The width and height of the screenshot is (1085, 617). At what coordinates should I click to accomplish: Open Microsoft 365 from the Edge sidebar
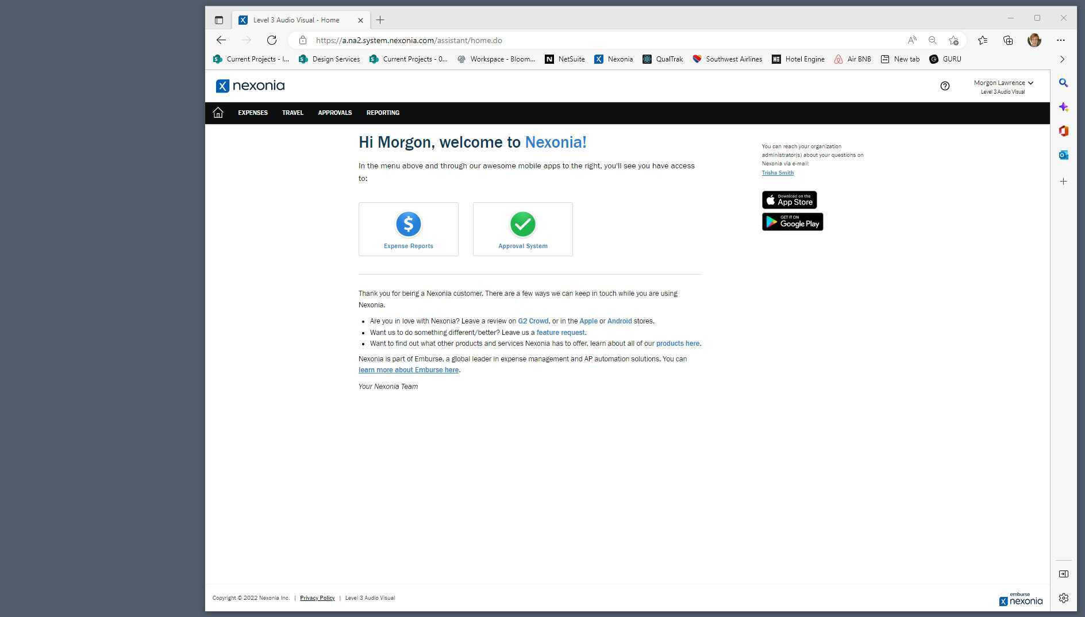(1063, 131)
